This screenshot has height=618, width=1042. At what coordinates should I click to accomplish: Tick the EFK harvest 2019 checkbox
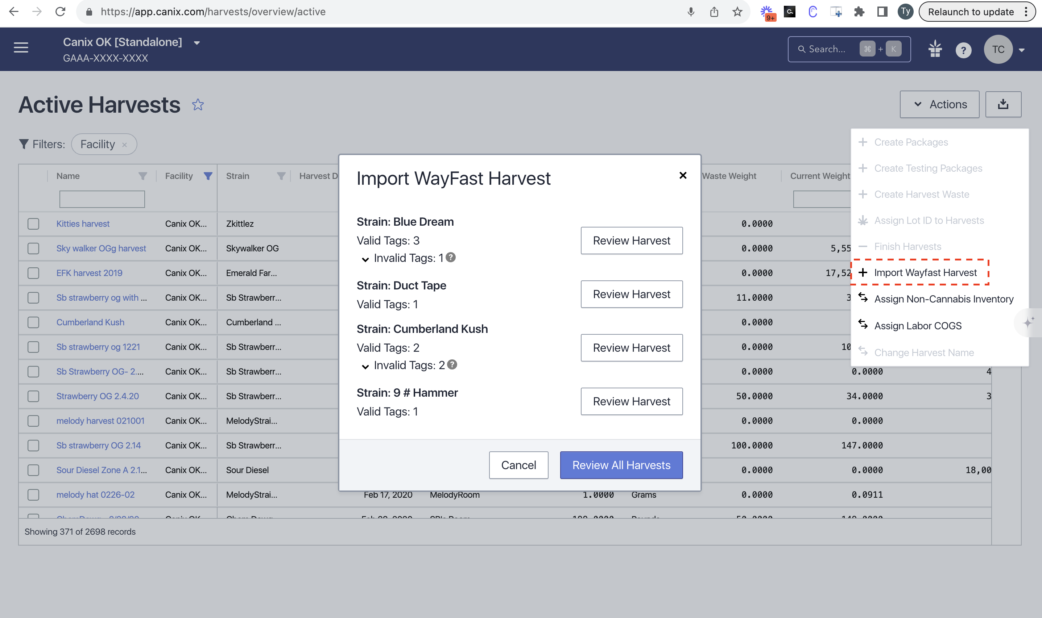(33, 273)
